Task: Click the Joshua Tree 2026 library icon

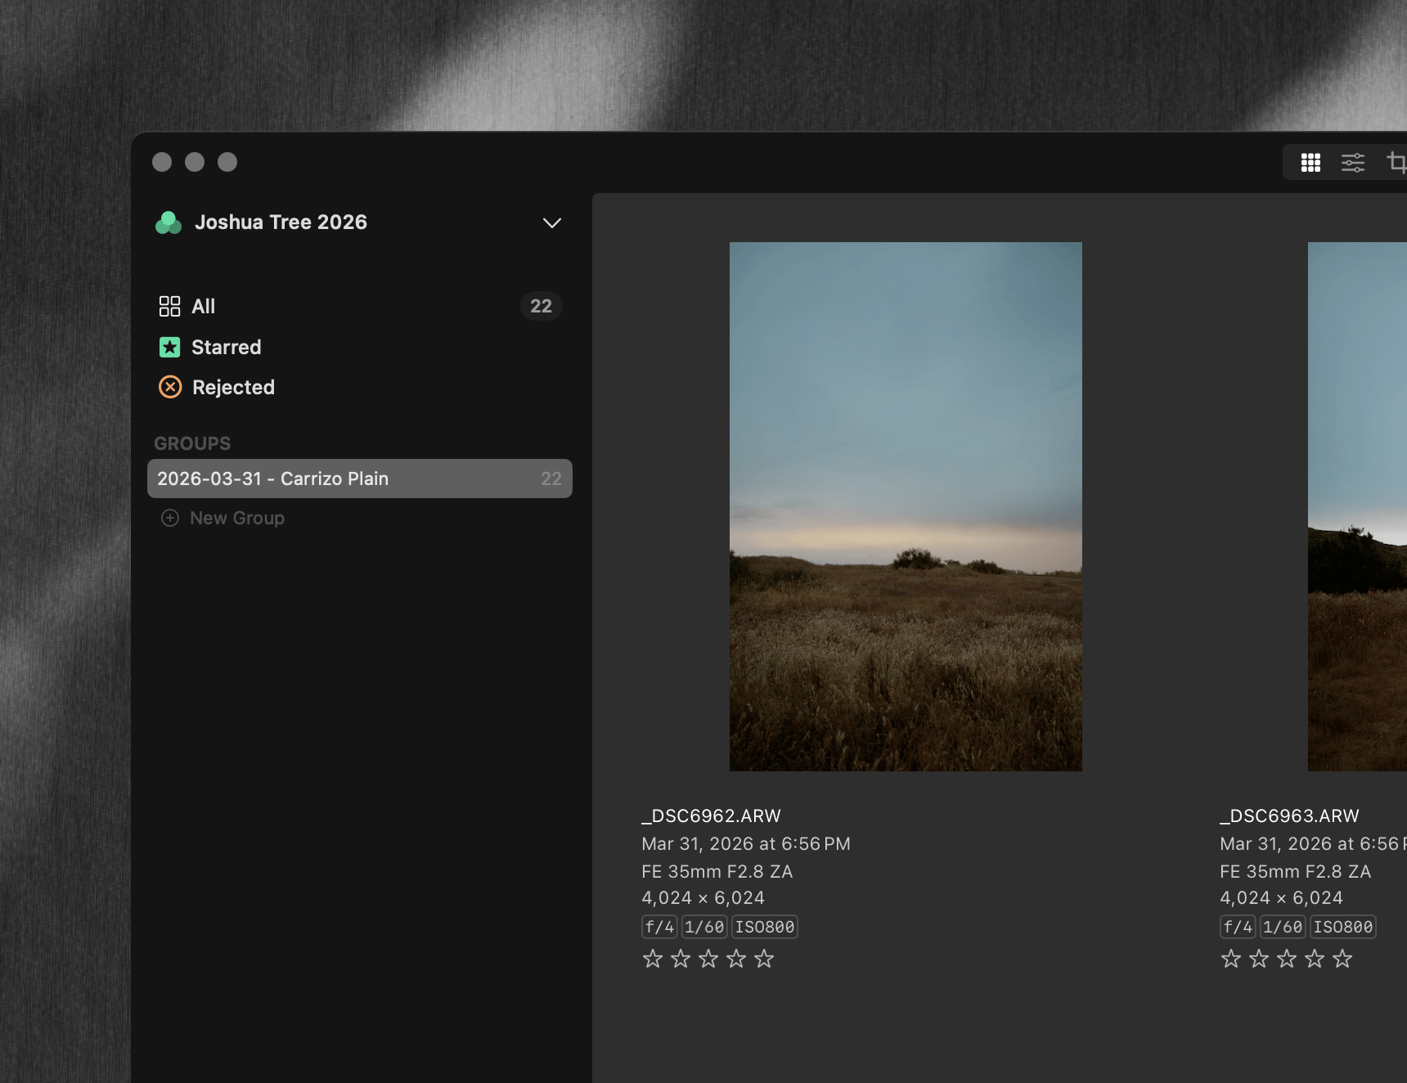Action: tap(169, 222)
